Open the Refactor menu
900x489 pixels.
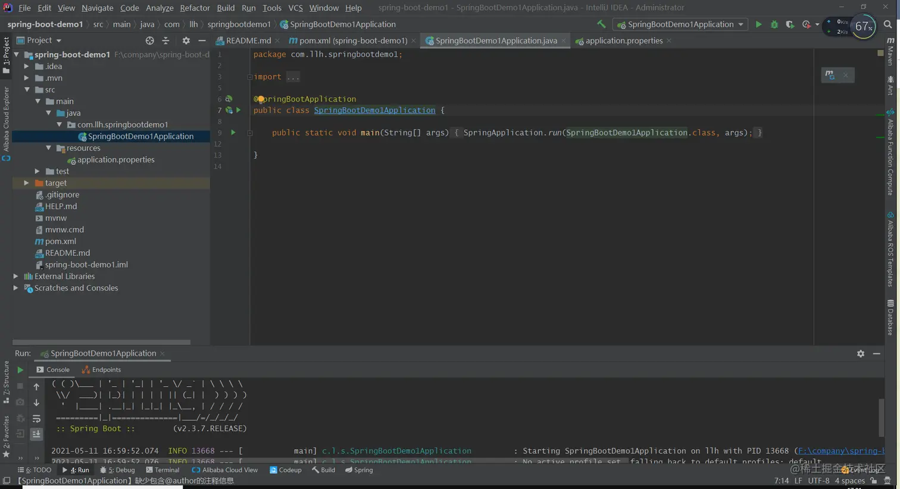click(x=195, y=8)
